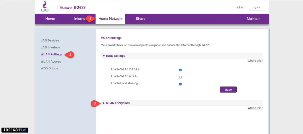Image resolution: width=303 pixels, height=134 pixels.
Task: Open LAN Interface in sidebar
Action: 50,48
